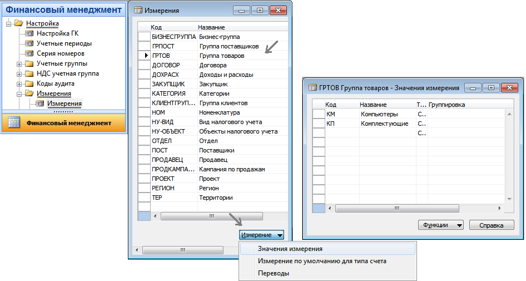This screenshot has height=281, width=526.
Task: Click the Справка button
Action: click(492, 225)
